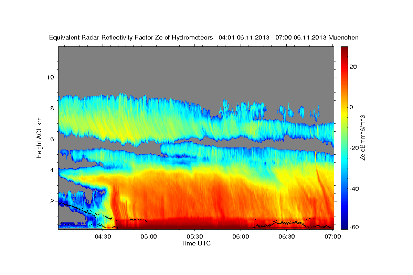
Task: Click the colorbar tick value '20'
Action: [x=353, y=67]
